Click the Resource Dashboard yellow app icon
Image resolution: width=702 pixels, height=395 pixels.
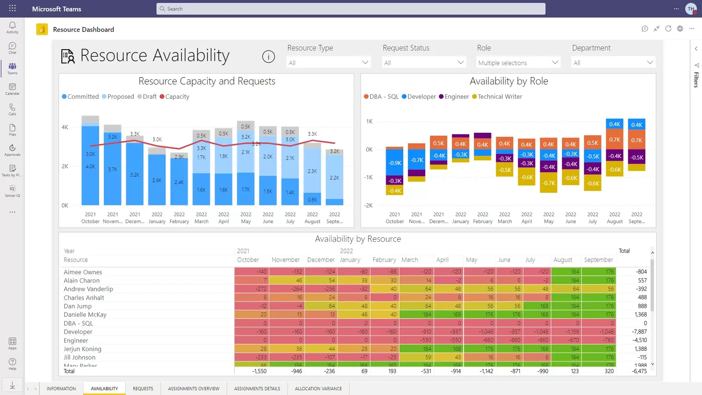pos(42,29)
